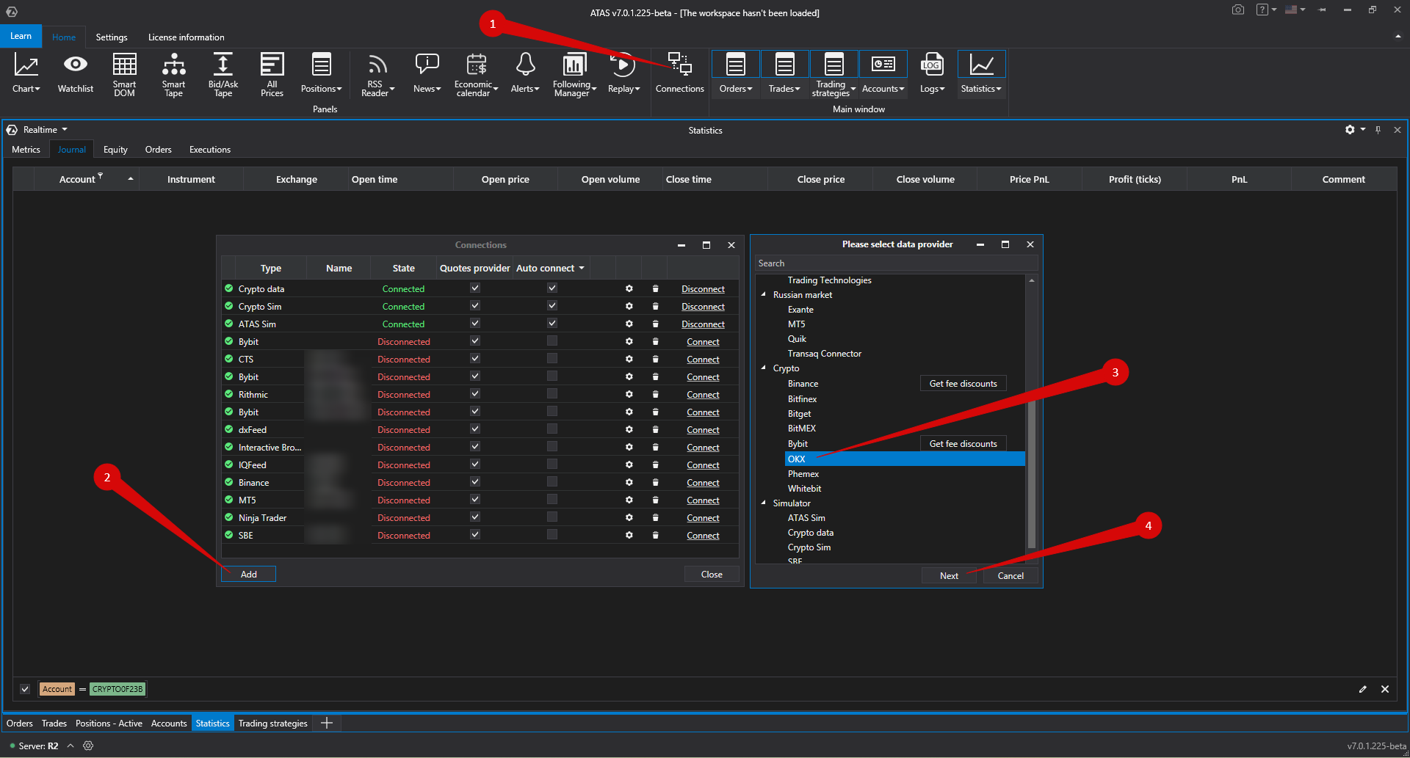
Task: Toggle Quotes provider checkbox for Binance
Action: tap(475, 482)
